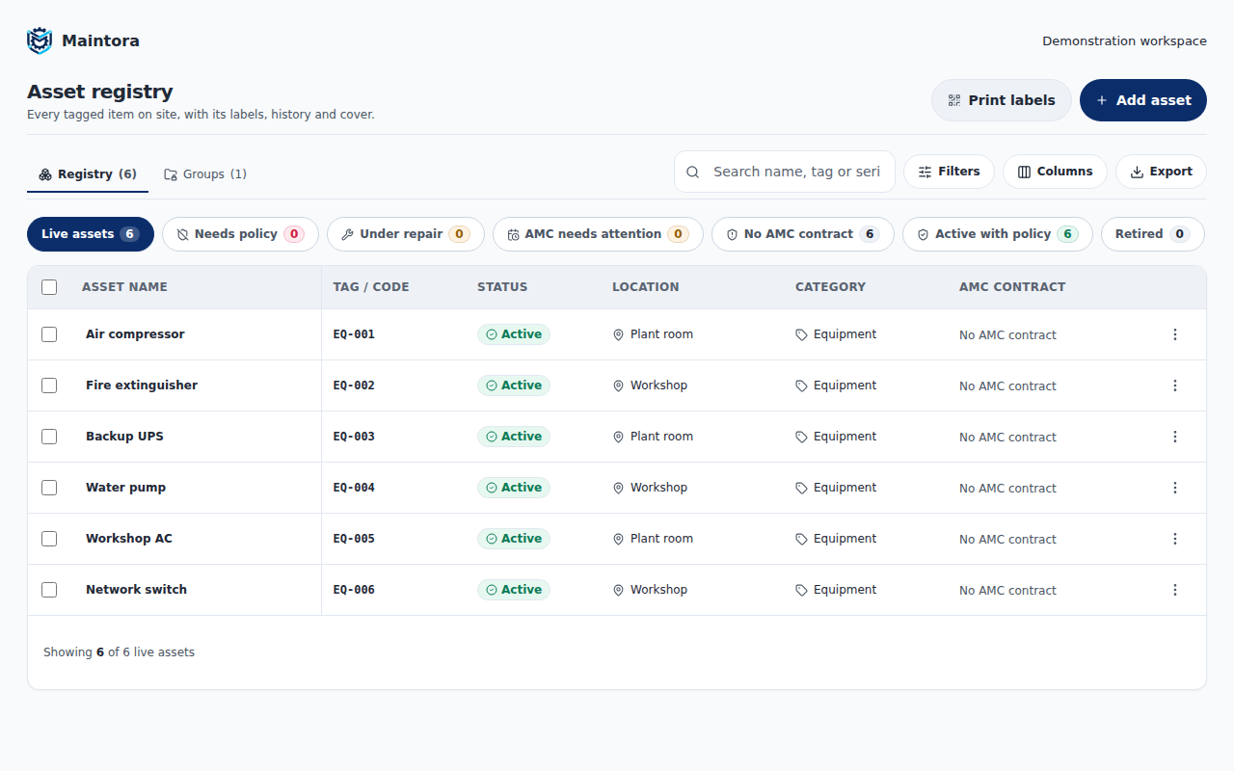1234x771 pixels.
Task: Open the Export options
Action: tap(1161, 172)
